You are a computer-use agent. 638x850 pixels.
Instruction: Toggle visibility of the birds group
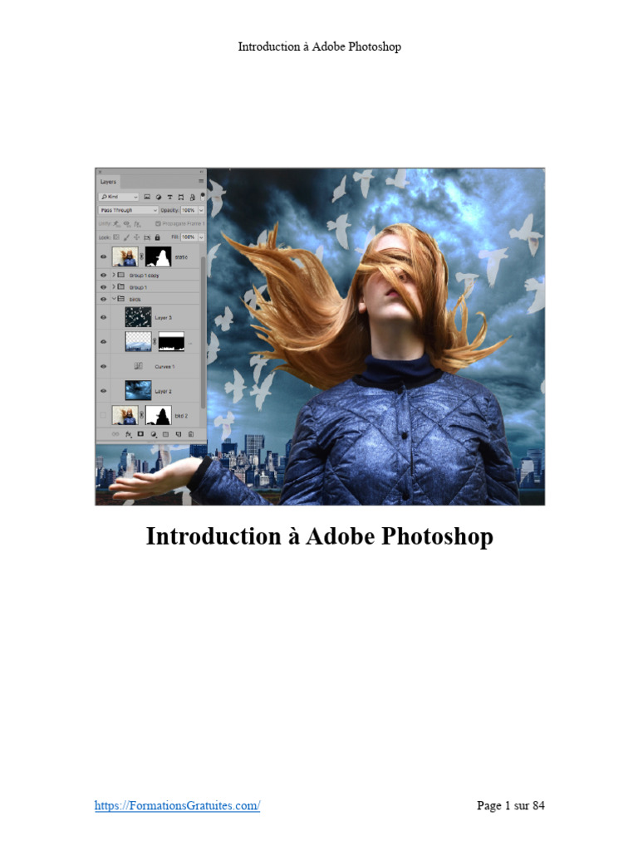coord(103,299)
